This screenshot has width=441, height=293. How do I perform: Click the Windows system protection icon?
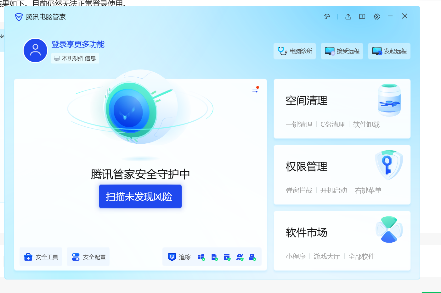(201, 257)
